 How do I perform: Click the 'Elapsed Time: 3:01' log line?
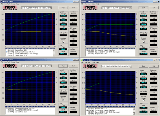[x=101, y=114]
